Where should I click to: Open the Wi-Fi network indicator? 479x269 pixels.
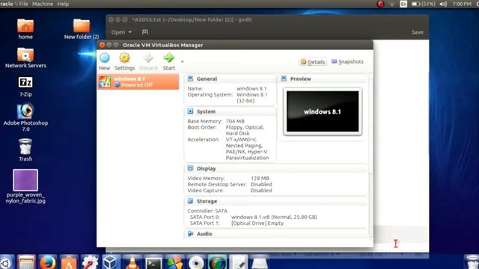(x=392, y=4)
